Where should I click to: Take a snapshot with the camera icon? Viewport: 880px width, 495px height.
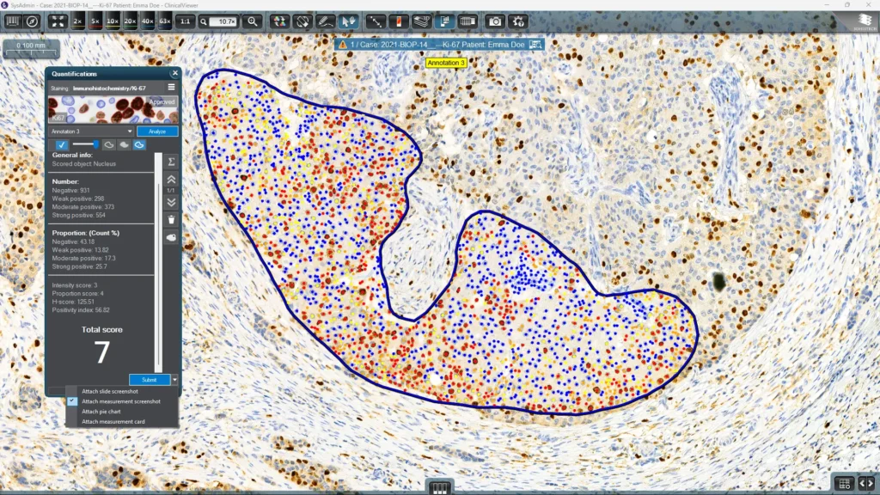pos(495,21)
